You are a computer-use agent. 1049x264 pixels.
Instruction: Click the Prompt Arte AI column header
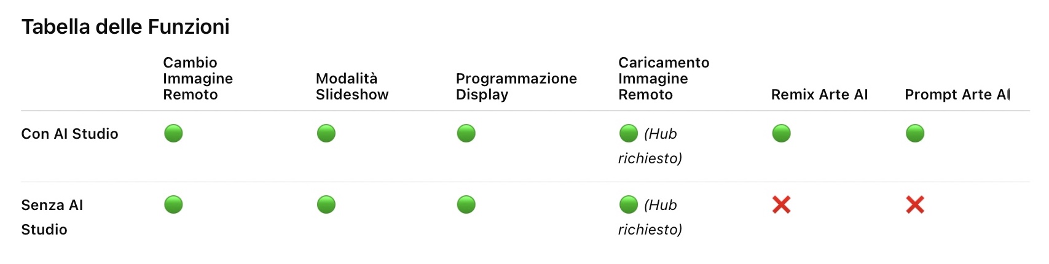957,95
